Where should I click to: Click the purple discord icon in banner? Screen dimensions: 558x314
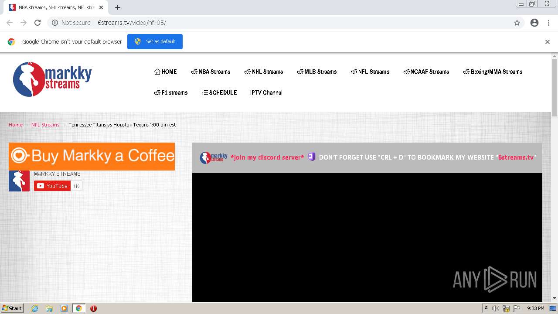click(312, 157)
